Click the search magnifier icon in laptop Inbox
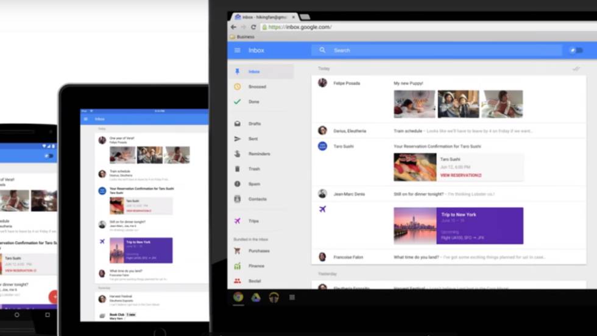597x336 pixels. [322, 51]
